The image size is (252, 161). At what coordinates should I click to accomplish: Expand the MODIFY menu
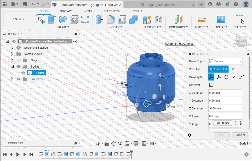point(116,27)
